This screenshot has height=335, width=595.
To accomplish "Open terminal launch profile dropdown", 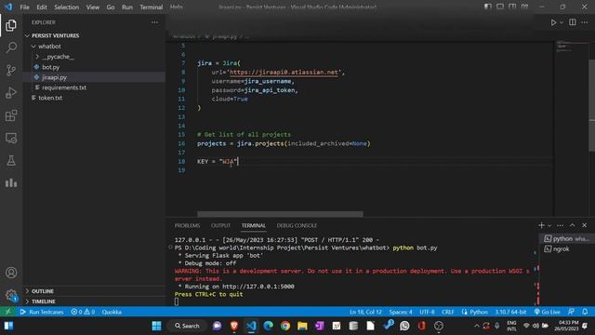I will click(549, 225).
